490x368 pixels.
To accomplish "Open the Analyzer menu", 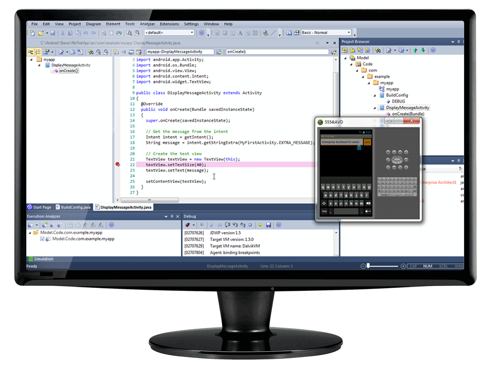I will (147, 24).
